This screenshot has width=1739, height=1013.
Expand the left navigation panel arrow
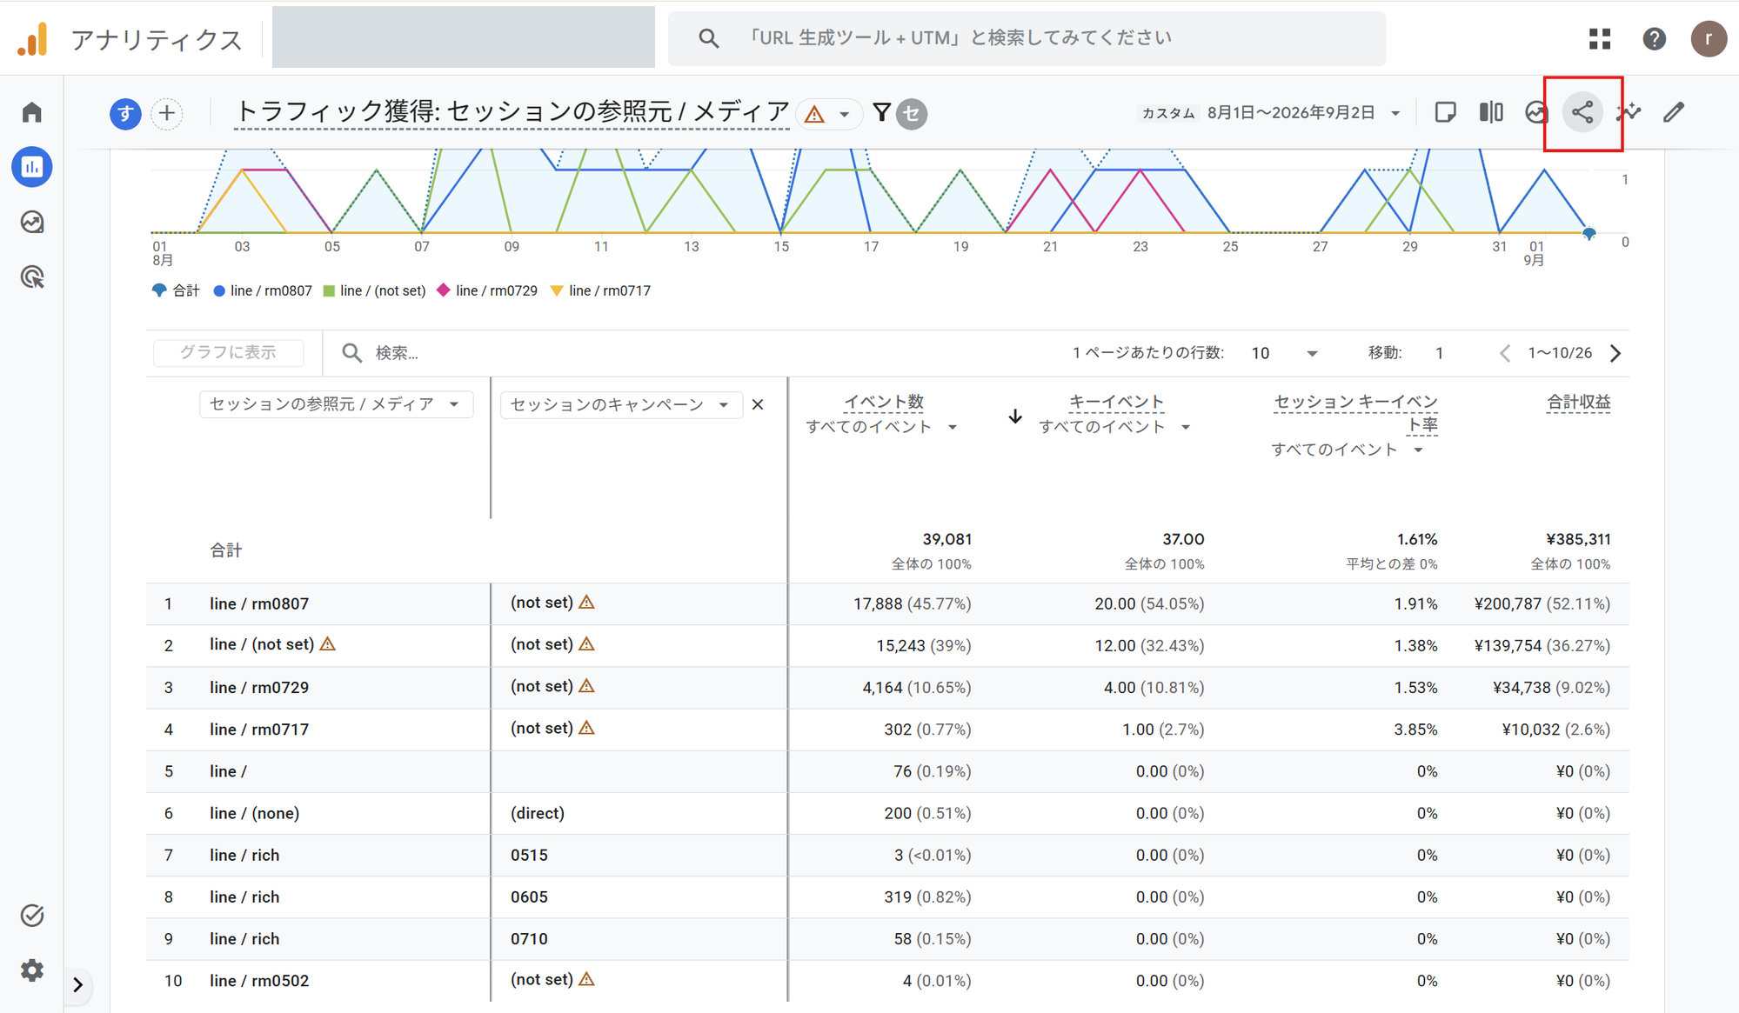coord(77,985)
